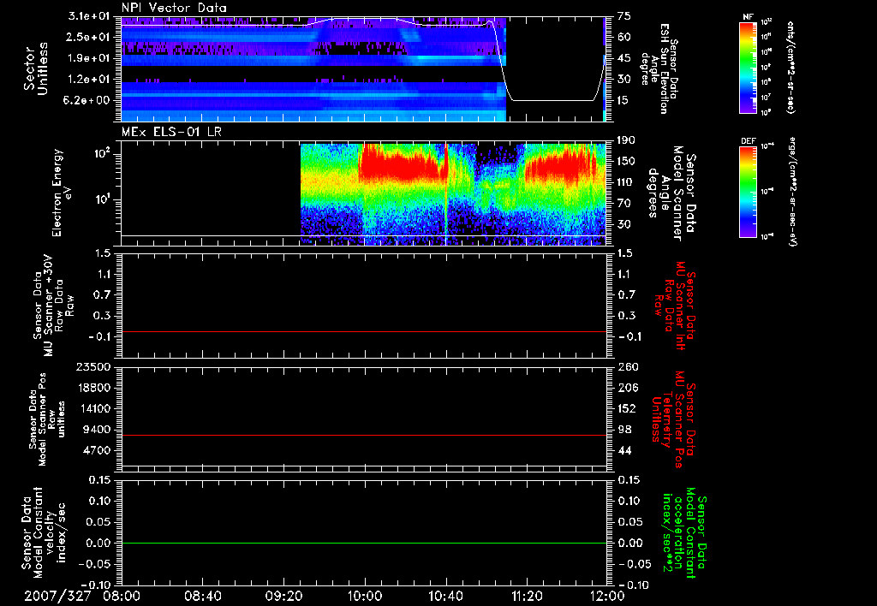Viewport: 877px width, 606px height.
Task: Click the 11:20 time tick label
Action: pyautogui.click(x=527, y=596)
